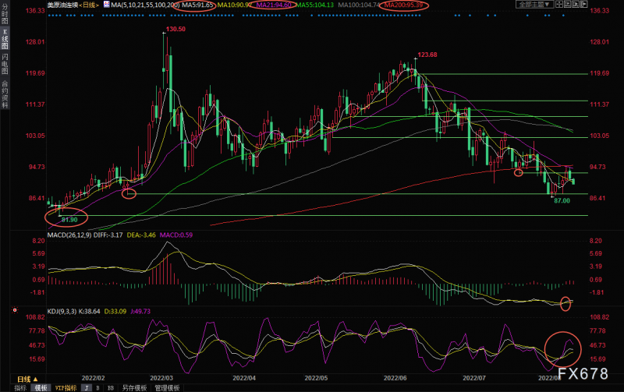Viewport: 624px width, 392px height.
Task: Toggle the BB template button
Action: (x=111, y=387)
